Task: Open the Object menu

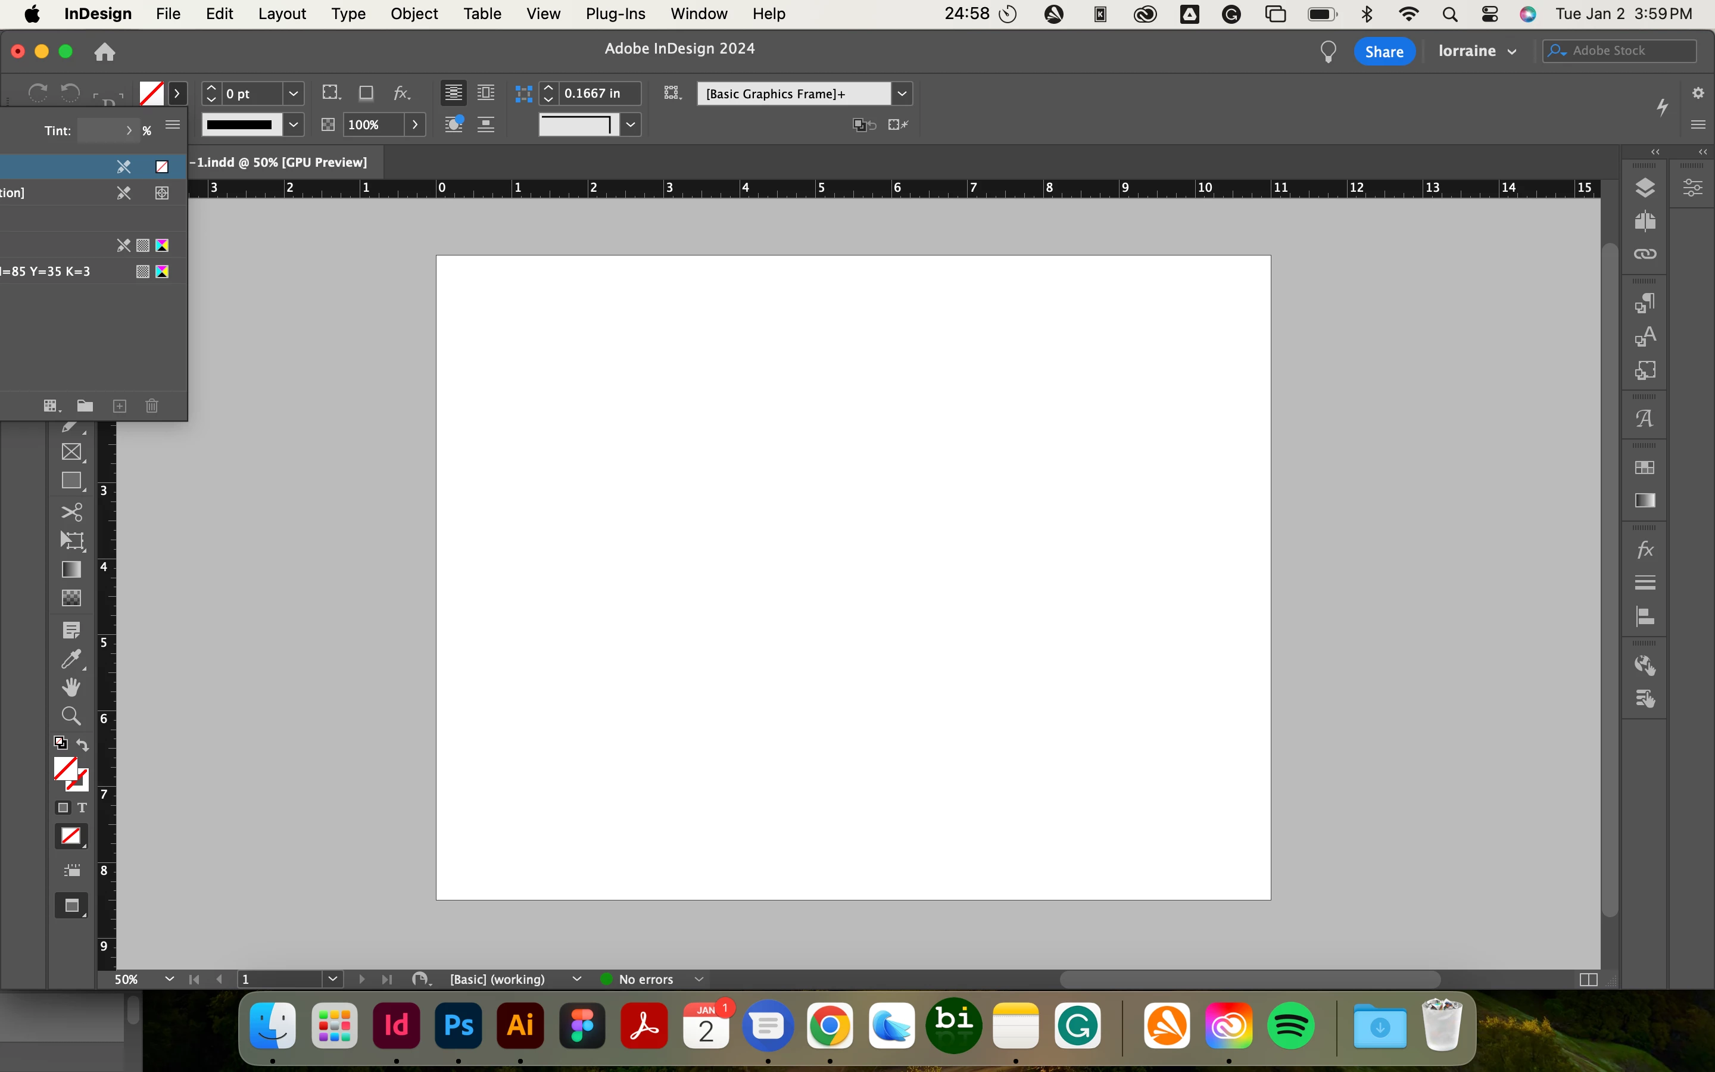Action: point(414,14)
